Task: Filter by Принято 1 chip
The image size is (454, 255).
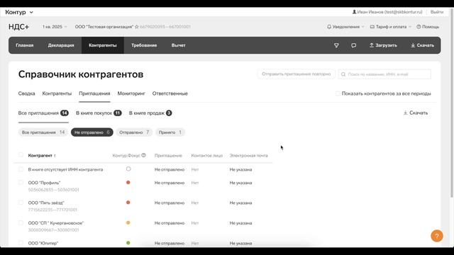Action: click(170, 132)
